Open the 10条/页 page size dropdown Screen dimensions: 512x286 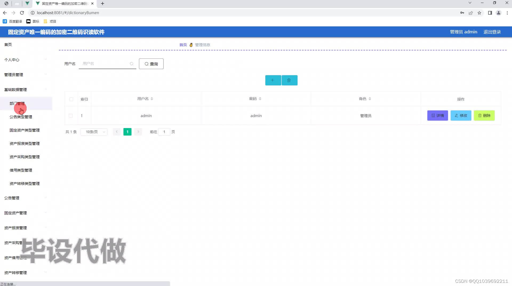(94, 132)
